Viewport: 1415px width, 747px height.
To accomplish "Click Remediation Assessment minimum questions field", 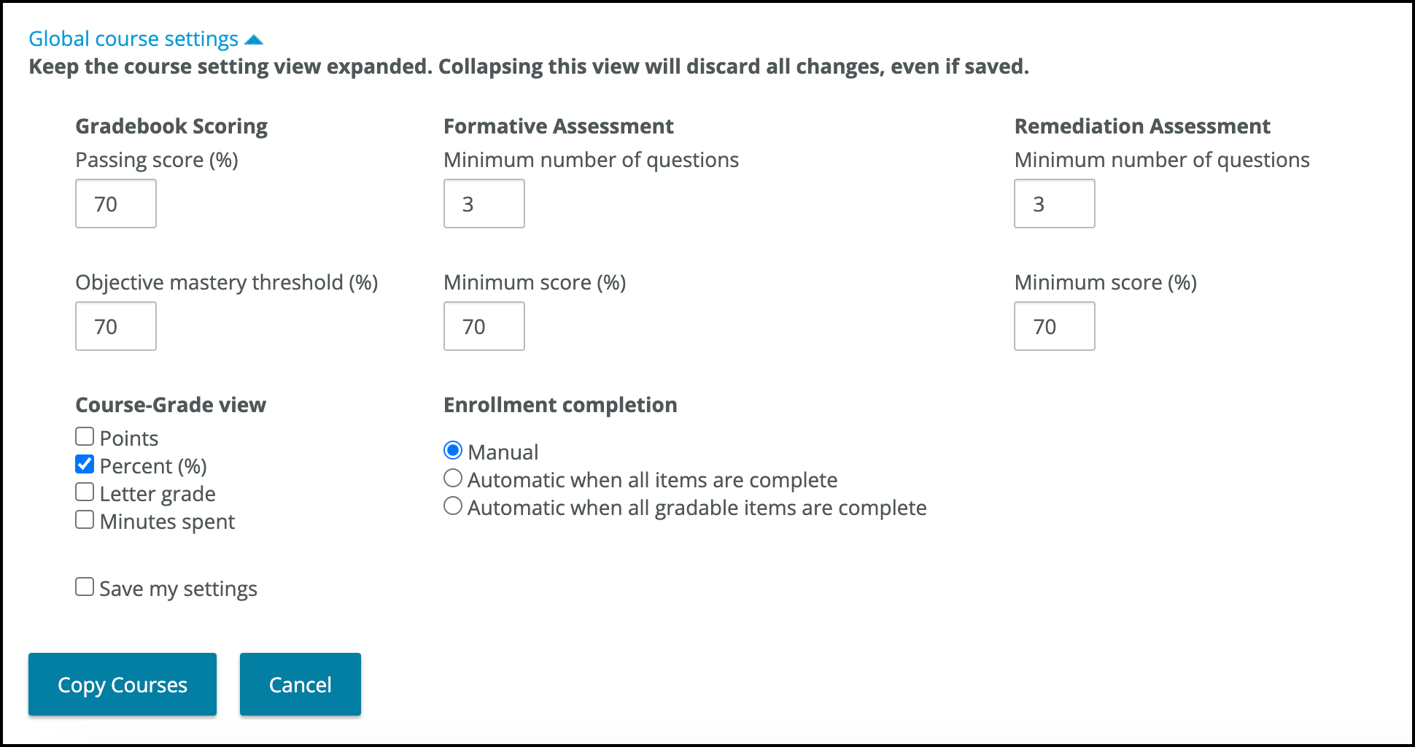I will [x=1054, y=204].
